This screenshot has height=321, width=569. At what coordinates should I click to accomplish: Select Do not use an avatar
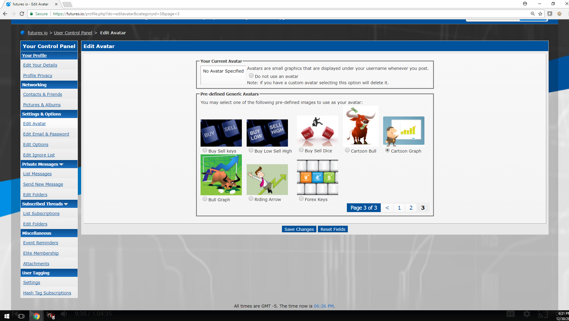(x=251, y=76)
